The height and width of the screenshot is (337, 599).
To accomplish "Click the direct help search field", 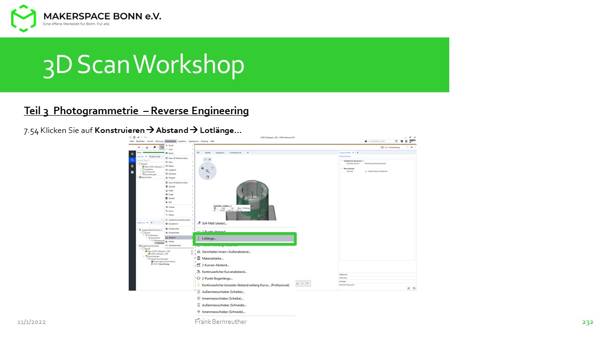I will coord(381,141).
